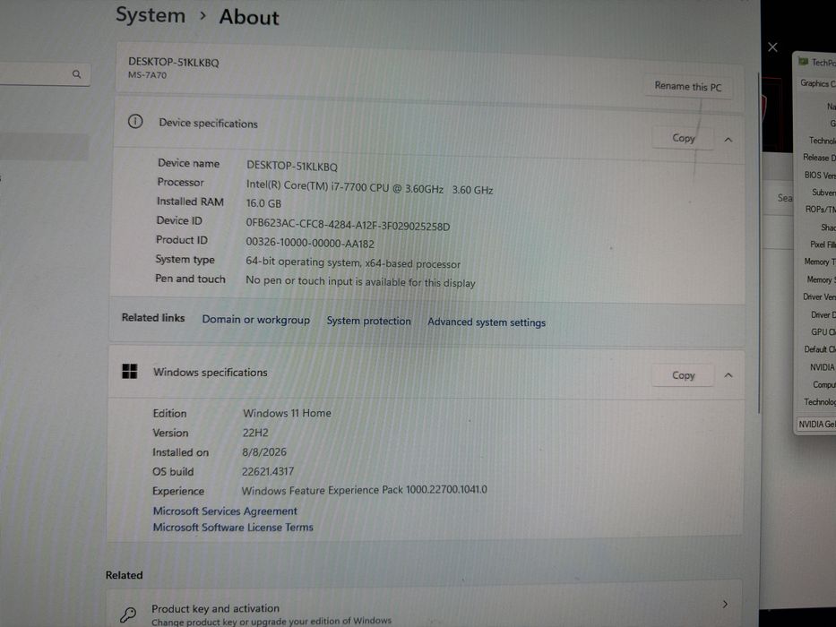This screenshot has height=627, width=836.
Task: Select the Product ID 00326-10000-00000-AA182
Action: [x=310, y=243]
